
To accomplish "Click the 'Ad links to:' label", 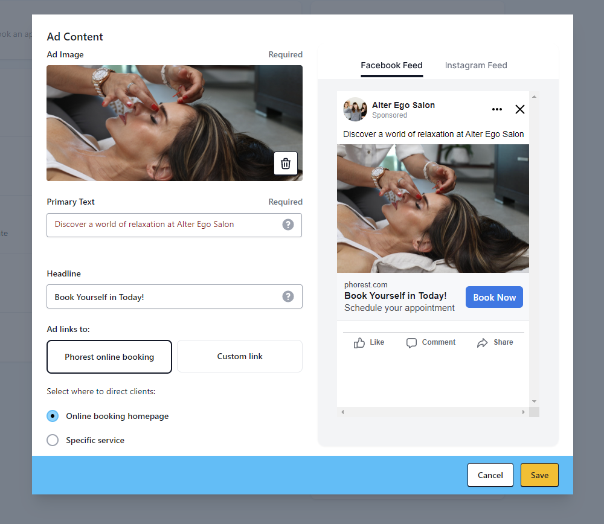I will coord(68,329).
